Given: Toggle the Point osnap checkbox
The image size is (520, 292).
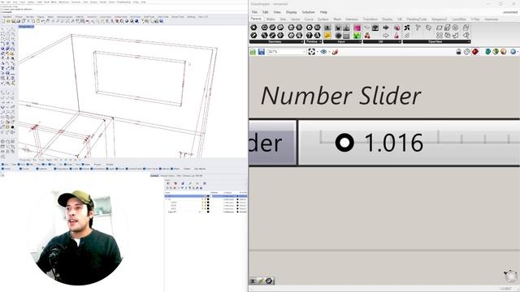Looking at the screenshot, I should pyautogui.click(x=19, y=165).
